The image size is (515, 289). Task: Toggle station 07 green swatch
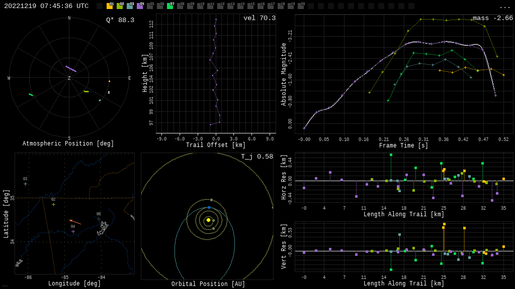tap(170, 6)
